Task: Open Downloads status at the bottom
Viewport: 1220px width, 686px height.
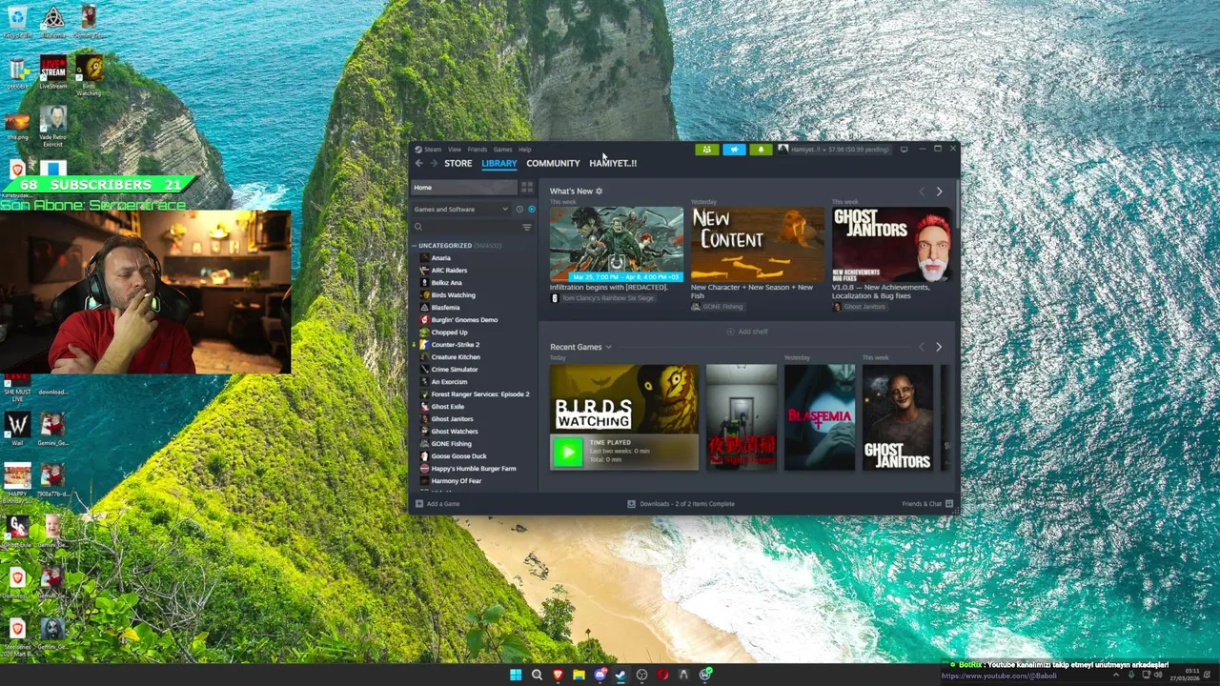Action: [681, 504]
